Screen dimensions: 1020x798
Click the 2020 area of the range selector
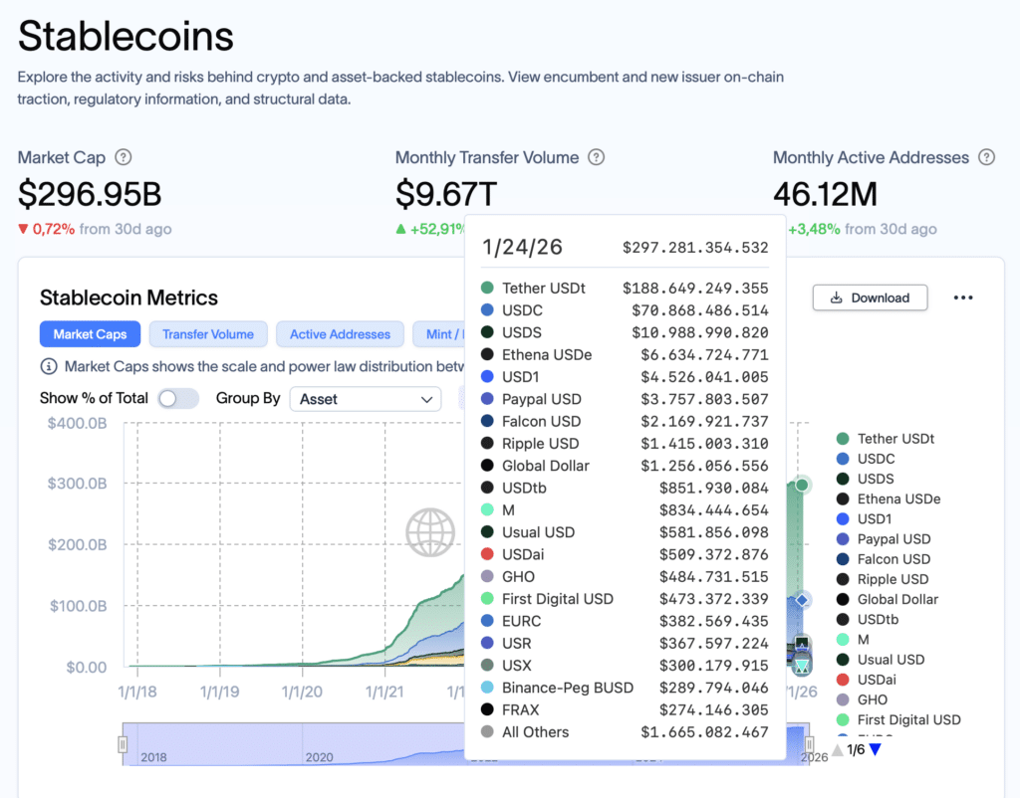point(320,757)
